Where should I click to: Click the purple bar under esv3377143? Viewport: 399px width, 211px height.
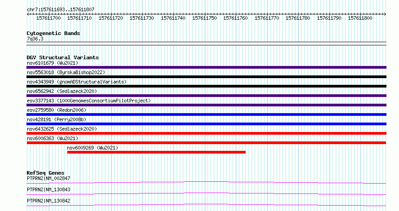coord(206,105)
